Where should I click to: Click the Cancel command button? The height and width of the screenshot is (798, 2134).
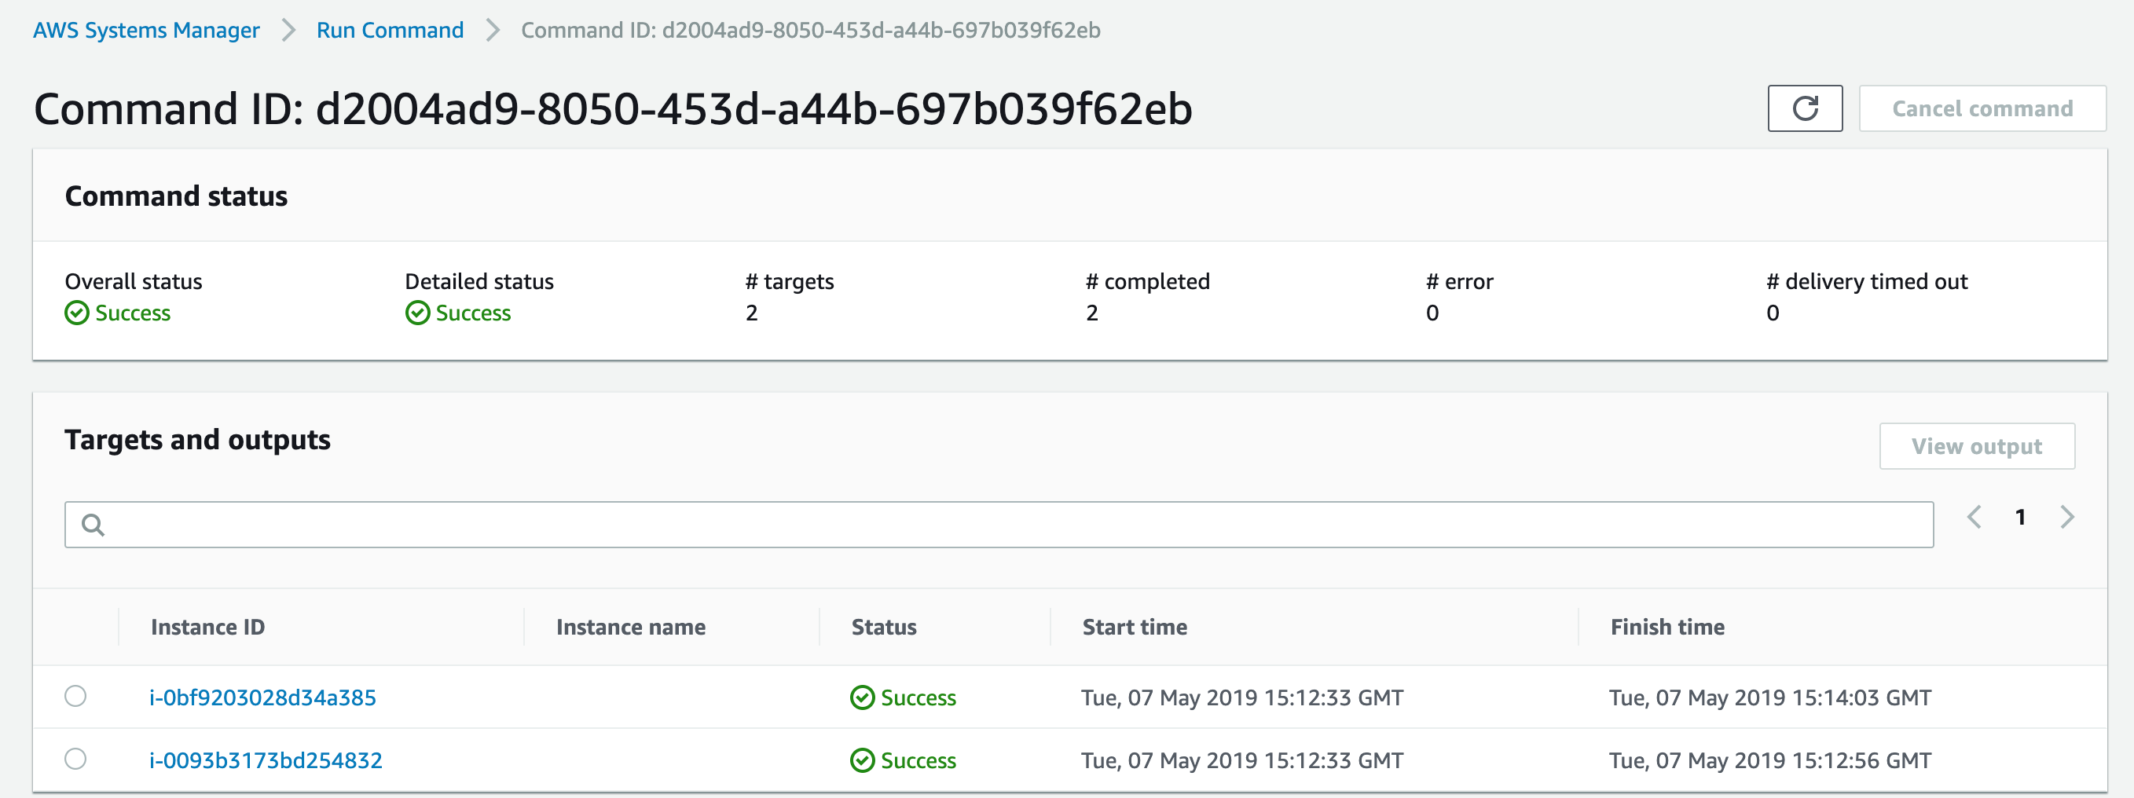coord(1982,108)
